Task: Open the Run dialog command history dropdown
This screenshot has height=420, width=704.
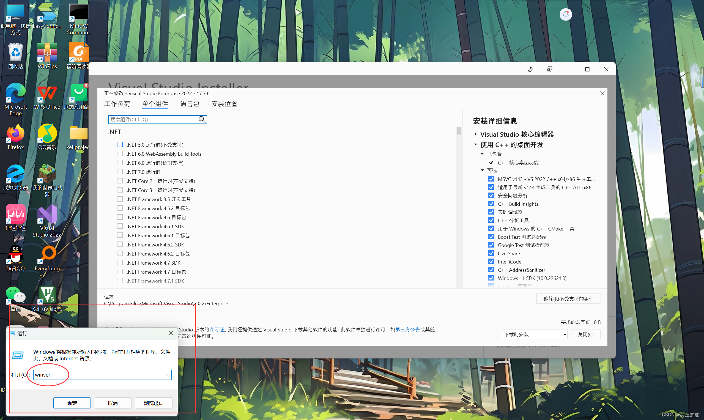Action: (168, 375)
